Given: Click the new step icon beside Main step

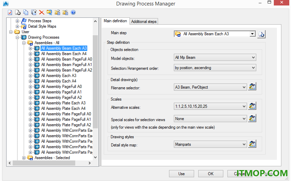Looking at the screenshot, I should pyautogui.click(x=261, y=34).
